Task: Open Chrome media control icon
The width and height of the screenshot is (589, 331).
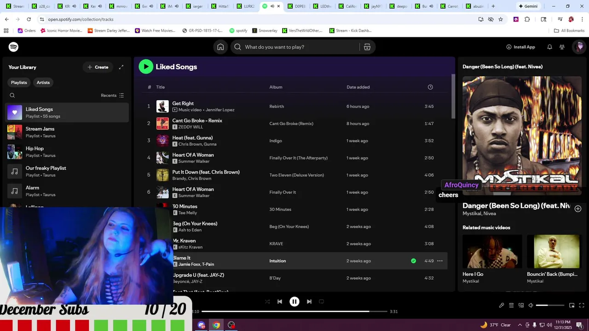Action: coord(560,19)
